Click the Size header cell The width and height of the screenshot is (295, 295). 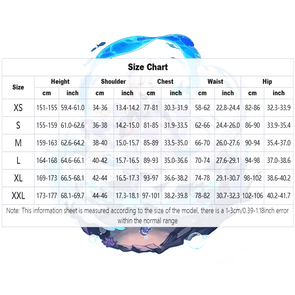[18, 87]
